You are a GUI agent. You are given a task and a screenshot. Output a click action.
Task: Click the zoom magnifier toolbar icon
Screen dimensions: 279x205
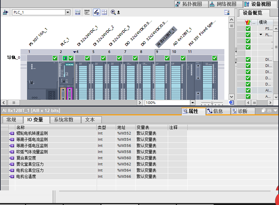113,12
